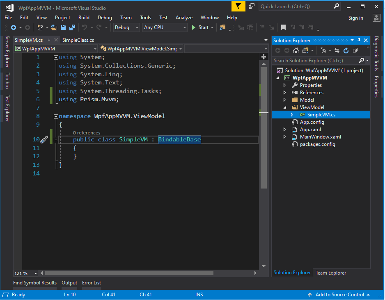Viewport: 385px width, 300px height.
Task: Collapse the SimpleVM class block at line 10
Action: 56,140
